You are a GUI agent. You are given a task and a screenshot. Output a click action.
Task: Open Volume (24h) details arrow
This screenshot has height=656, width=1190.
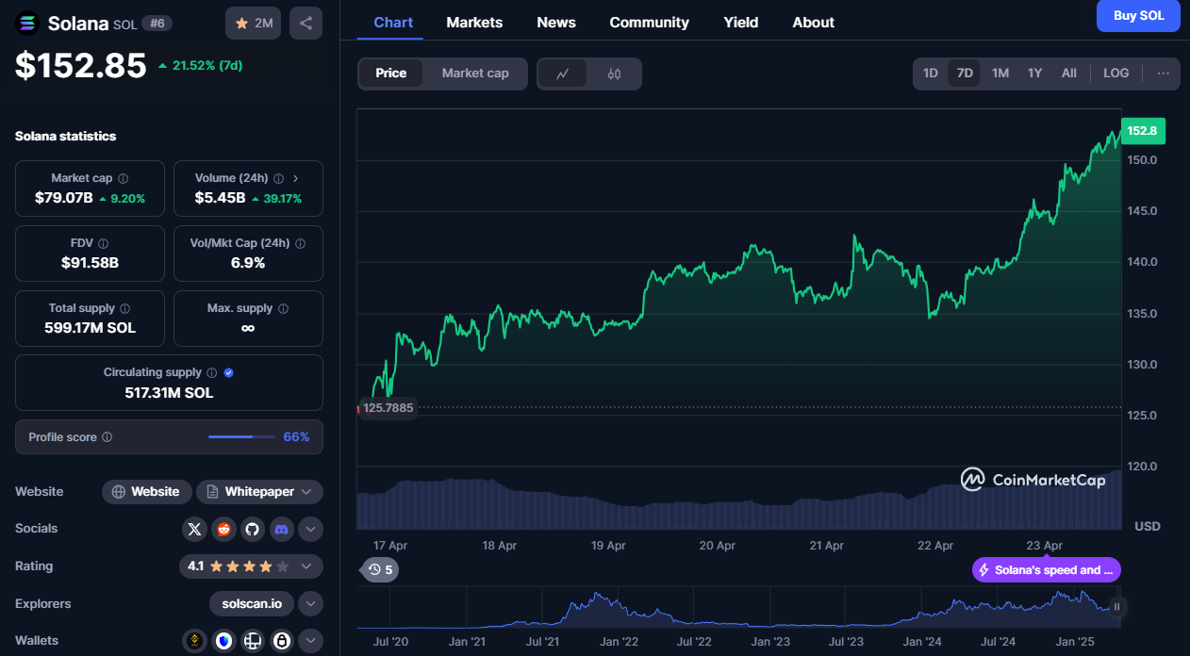click(x=296, y=178)
